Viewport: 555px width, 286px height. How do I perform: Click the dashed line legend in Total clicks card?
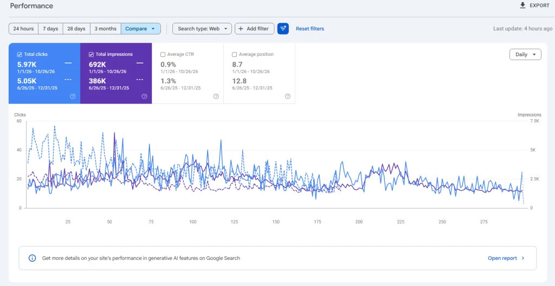click(x=68, y=80)
